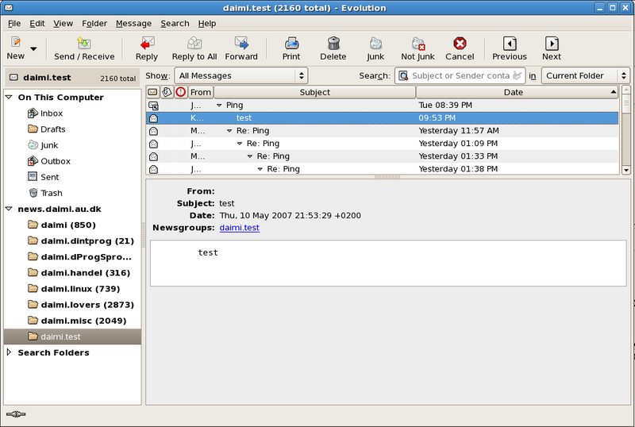This screenshot has height=427, width=635.
Task: Collapse the Re: Ping thread at 11:57 AM
Action: [x=229, y=131]
